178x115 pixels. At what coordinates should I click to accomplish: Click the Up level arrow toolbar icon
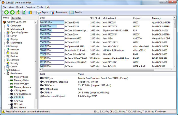coord(18,12)
